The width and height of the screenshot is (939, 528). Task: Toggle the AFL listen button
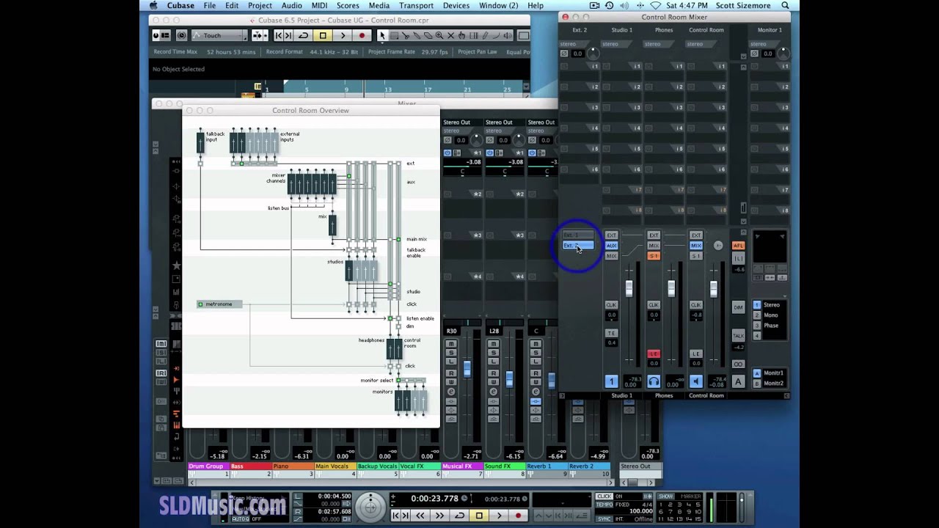coord(738,246)
